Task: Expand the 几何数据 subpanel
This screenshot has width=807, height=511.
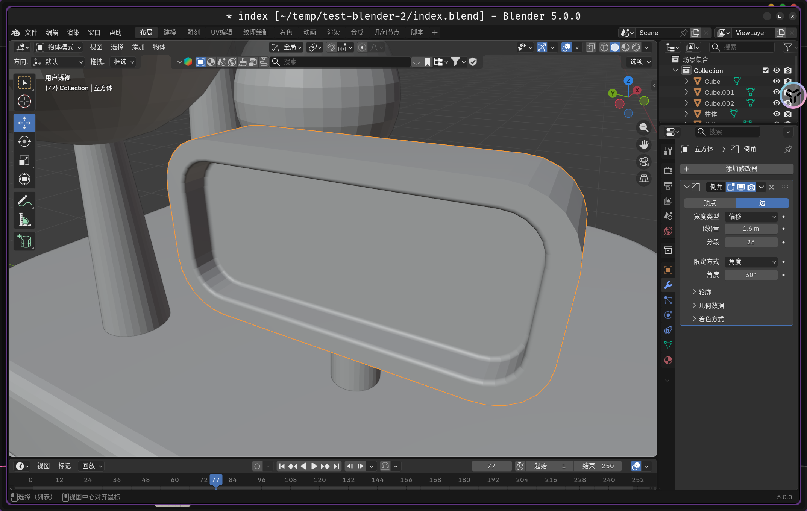Action: [711, 305]
